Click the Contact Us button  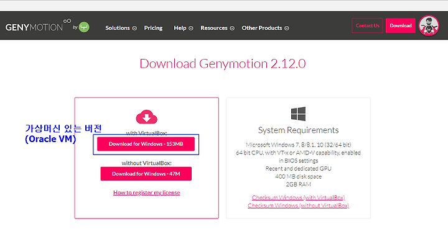pos(367,25)
